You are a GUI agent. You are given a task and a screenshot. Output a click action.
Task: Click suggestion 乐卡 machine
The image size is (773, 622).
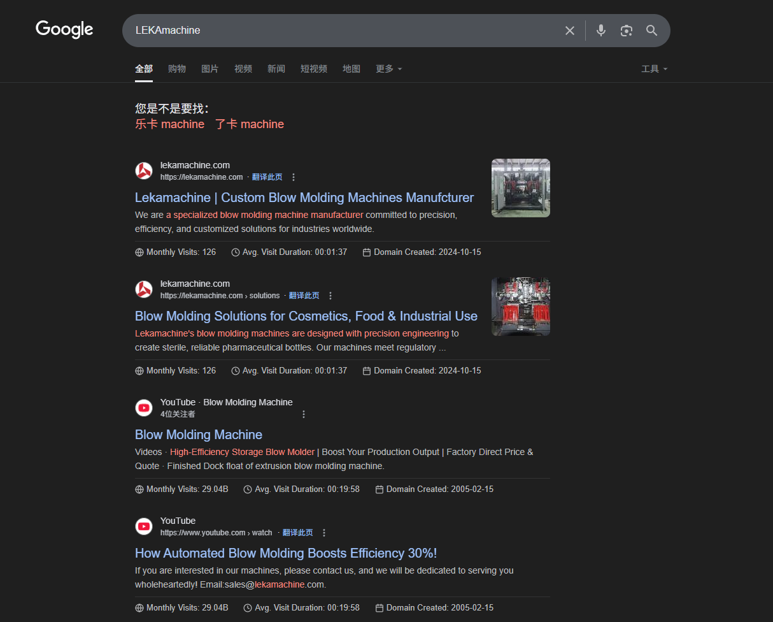169,124
